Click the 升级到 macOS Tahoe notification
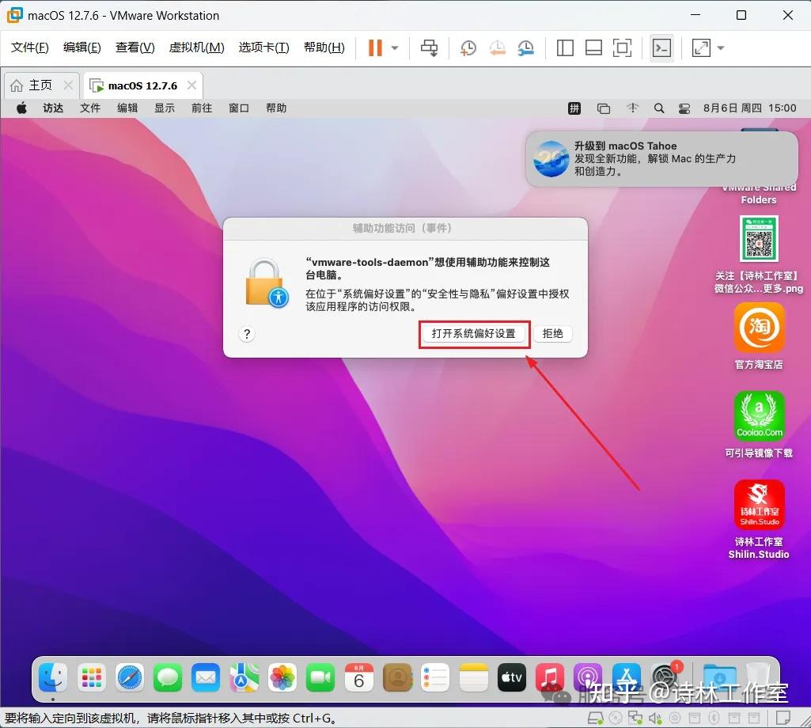Image resolution: width=811 pixels, height=728 pixels. [661, 158]
